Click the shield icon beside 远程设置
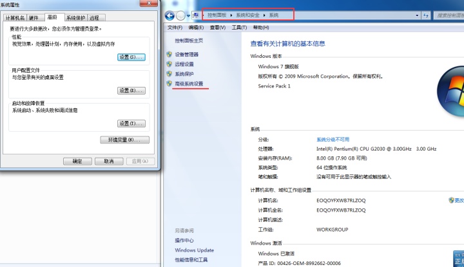Viewport: 464px width, 267px height. pyautogui.click(x=169, y=64)
